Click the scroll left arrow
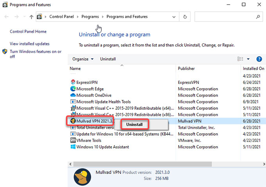This screenshot has width=266, height=187. click(70, 164)
